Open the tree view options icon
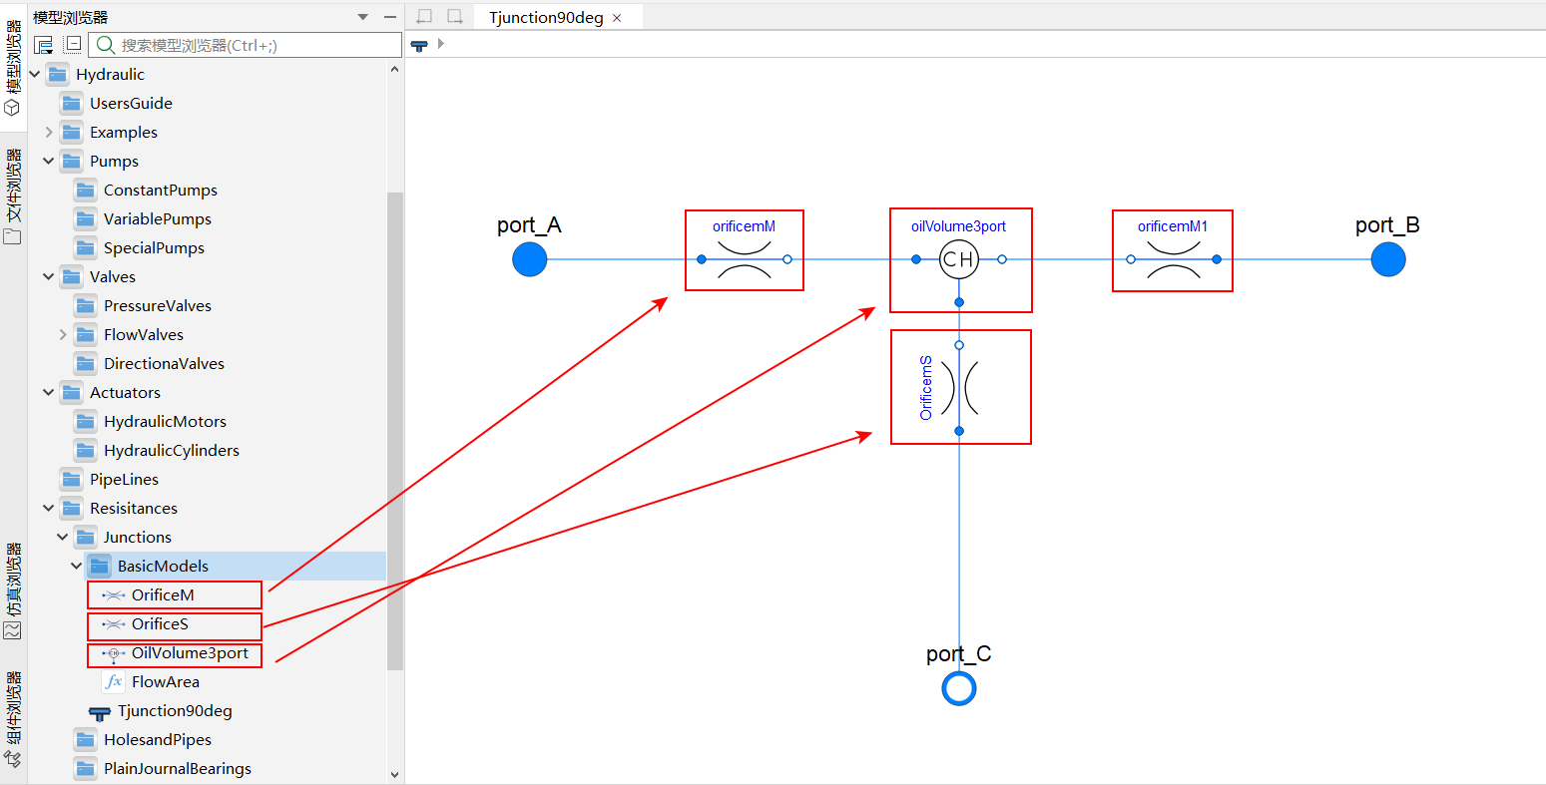 [x=43, y=45]
